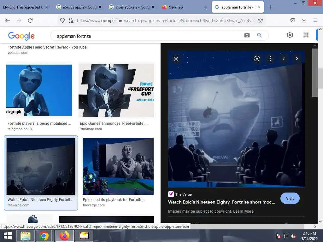Image resolution: width=323 pixels, height=242 pixels.
Task: Switch to the New Tab tab
Action: [x=181, y=7]
